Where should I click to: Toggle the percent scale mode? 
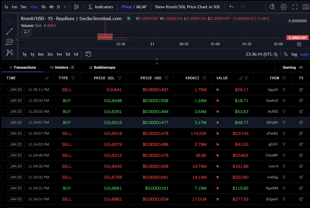point(285,54)
